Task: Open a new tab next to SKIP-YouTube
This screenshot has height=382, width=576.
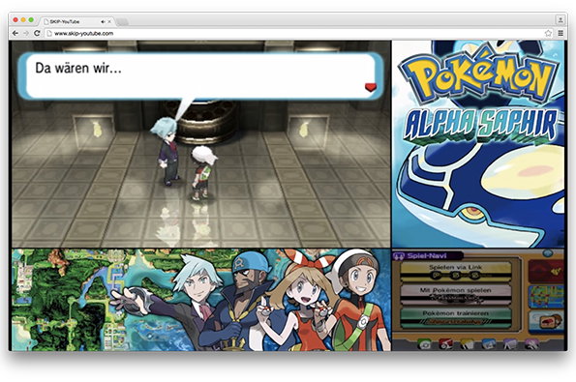Action: [x=122, y=22]
